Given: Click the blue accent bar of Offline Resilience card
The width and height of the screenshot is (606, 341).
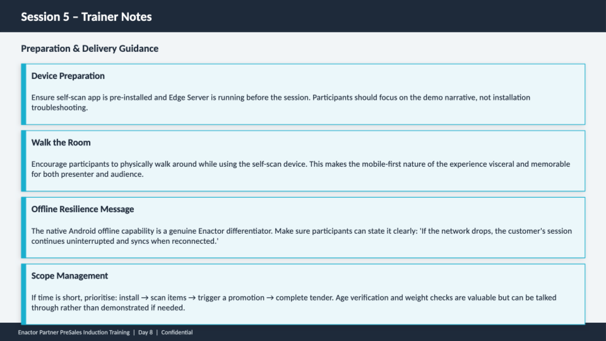Looking at the screenshot, I should [23, 227].
